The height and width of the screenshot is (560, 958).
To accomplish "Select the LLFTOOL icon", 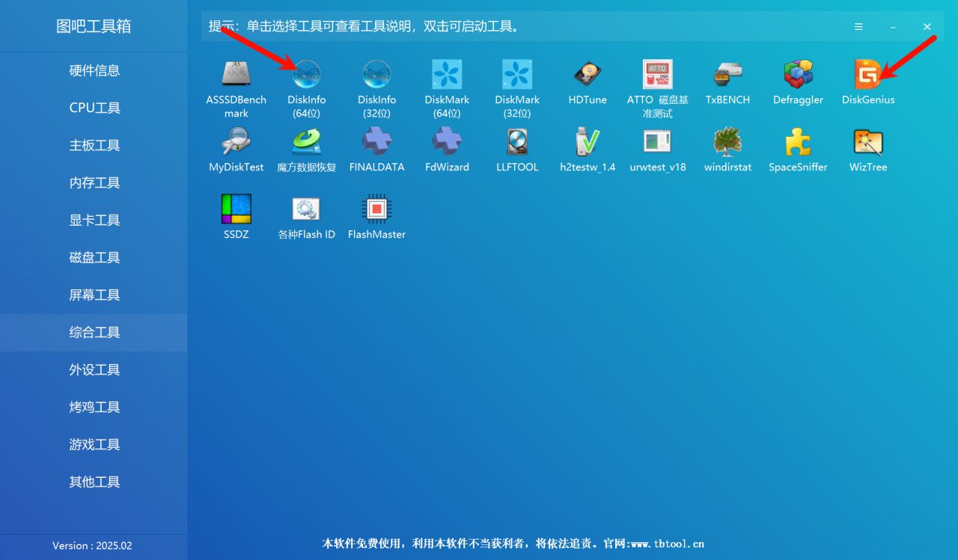I will click(x=517, y=142).
